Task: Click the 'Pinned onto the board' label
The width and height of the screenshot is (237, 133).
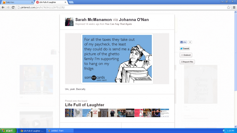Action: pyautogui.click(x=76, y=101)
